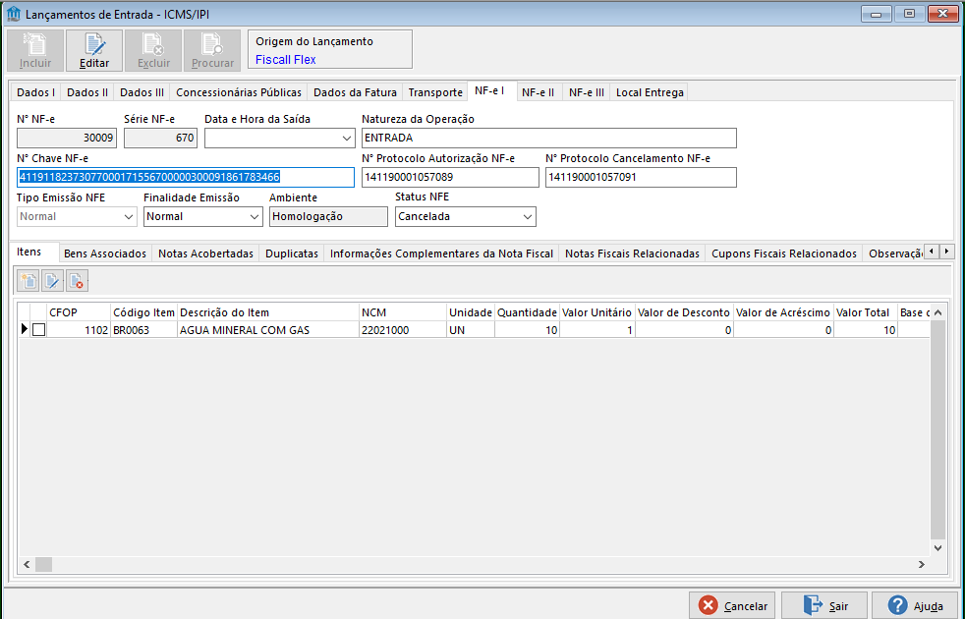Switch to the Dados I tab
This screenshot has height=619, width=965.
pyautogui.click(x=35, y=92)
